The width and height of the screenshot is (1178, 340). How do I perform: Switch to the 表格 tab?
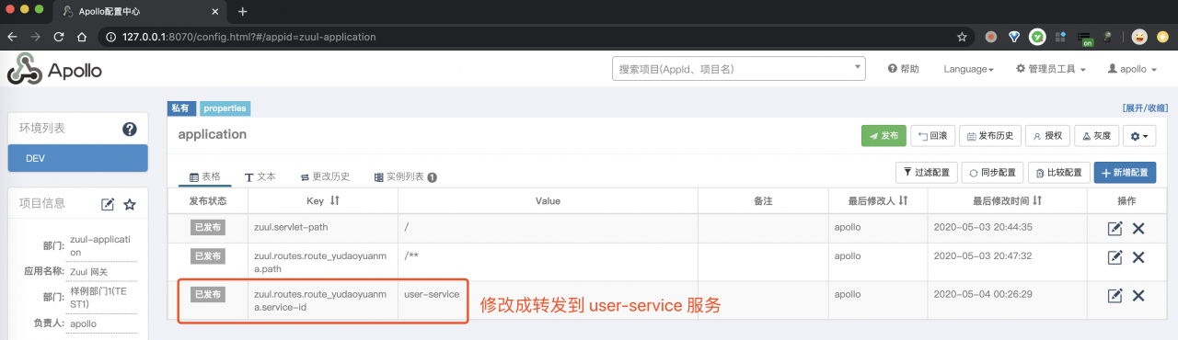(x=204, y=176)
